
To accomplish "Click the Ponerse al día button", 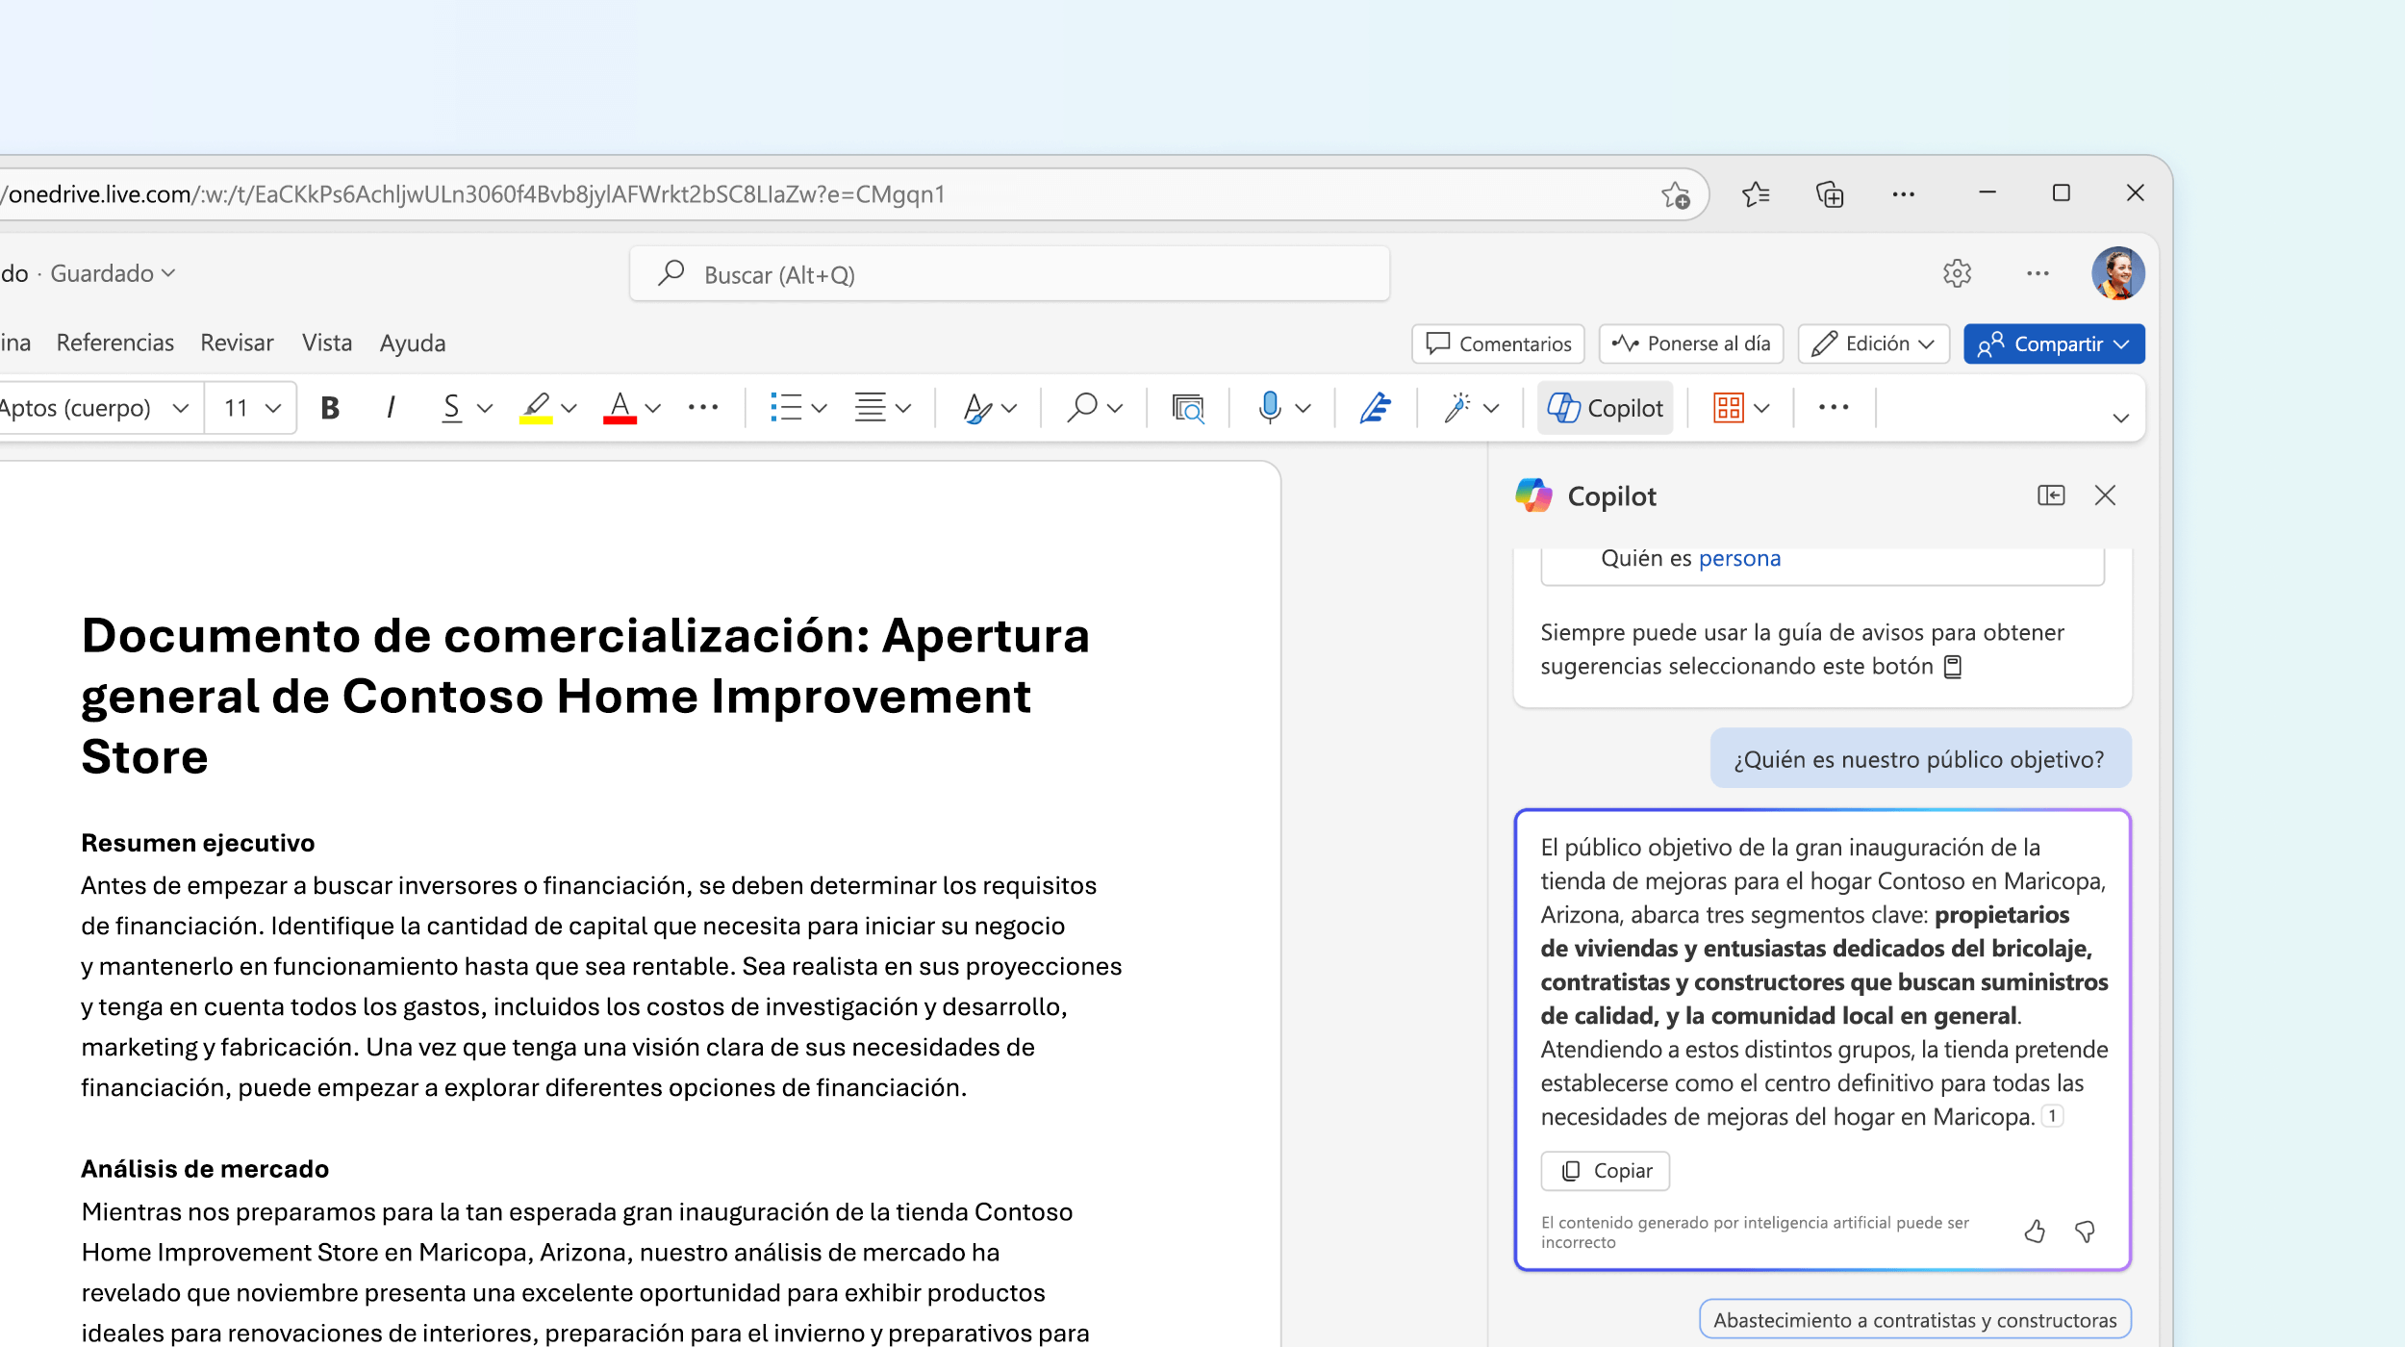I will [x=1691, y=344].
